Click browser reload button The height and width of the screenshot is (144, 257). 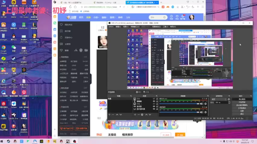[x=70, y=7]
